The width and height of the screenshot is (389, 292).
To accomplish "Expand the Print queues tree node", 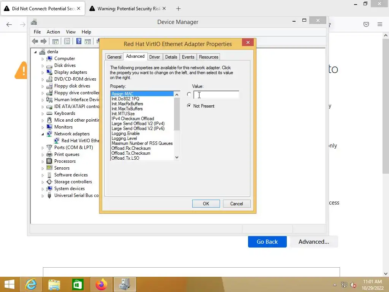I will click(x=43, y=155).
